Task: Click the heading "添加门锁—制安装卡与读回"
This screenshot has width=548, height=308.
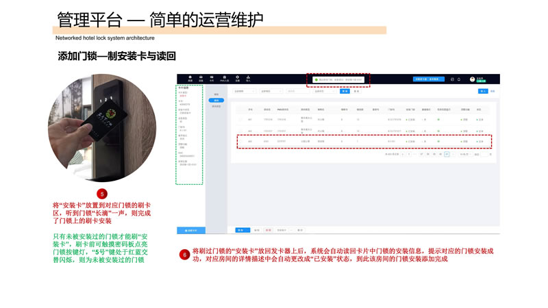Action: tap(116, 56)
